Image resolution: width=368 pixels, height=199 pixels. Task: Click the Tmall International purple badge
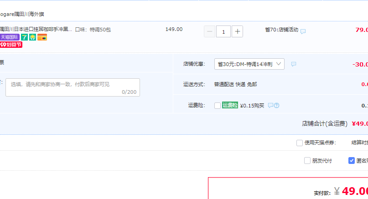(x=10, y=37)
